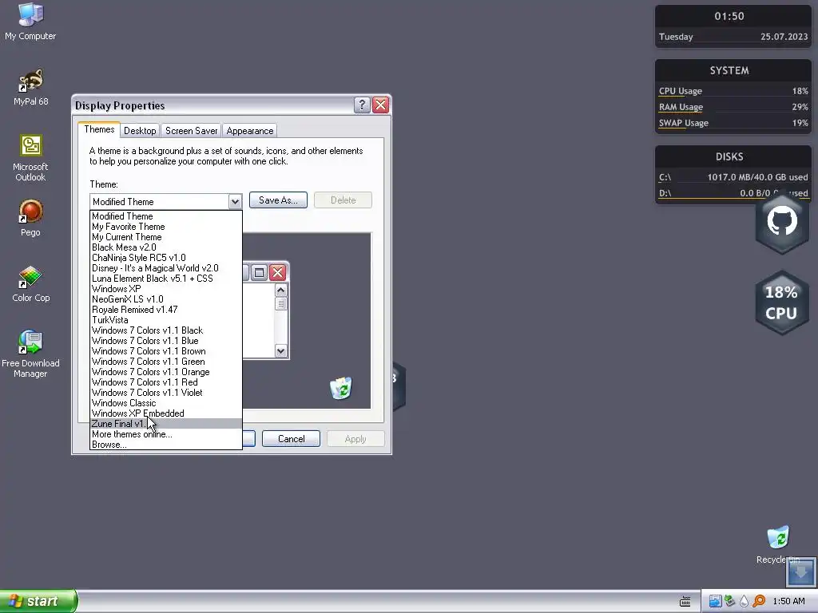The image size is (818, 613).
Task: Open the Color Cop desktop shortcut
Action: (x=30, y=283)
